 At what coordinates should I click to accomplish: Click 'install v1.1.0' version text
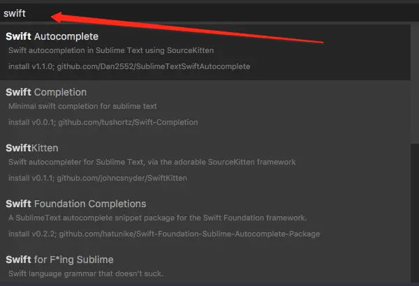[27, 66]
